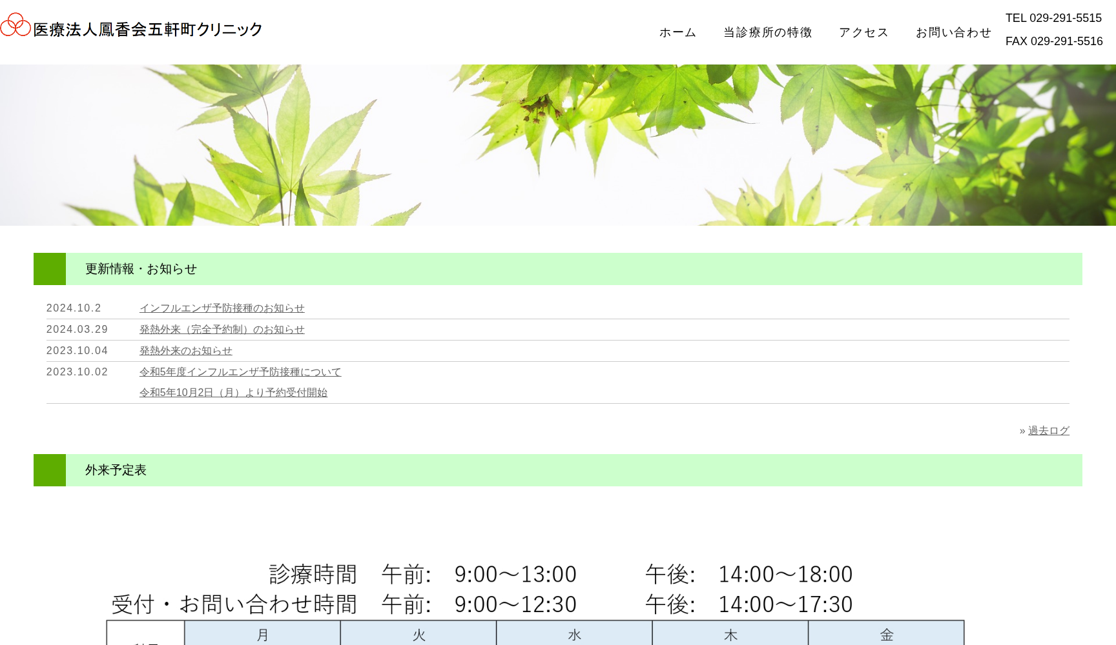Click the green square beside 外来予定表
This screenshot has width=1116, height=645.
[x=50, y=470]
